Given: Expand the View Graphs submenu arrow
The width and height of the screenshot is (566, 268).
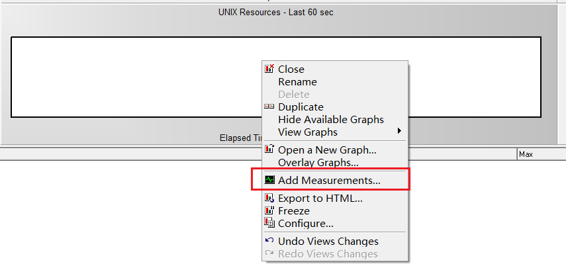Looking at the screenshot, I should (399, 131).
